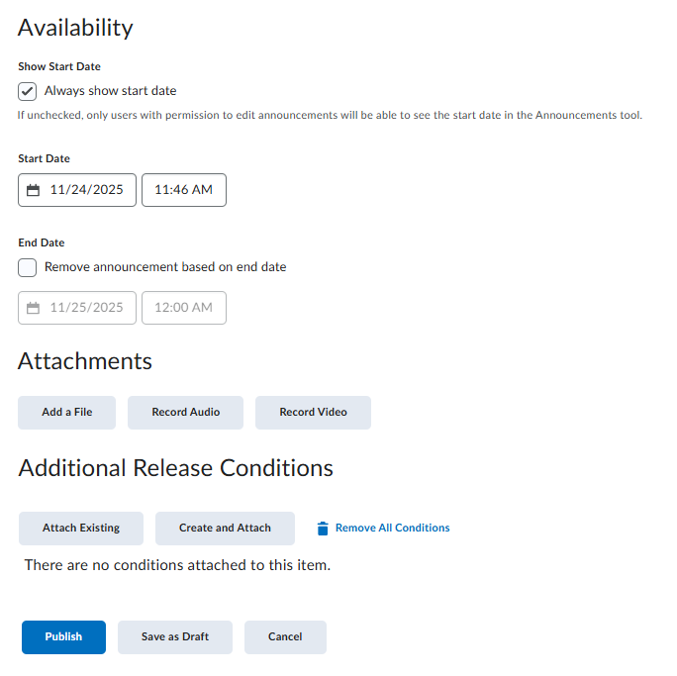Click the calendar icon in Start Date field
The height and width of the screenshot is (676, 677).
coord(33,190)
